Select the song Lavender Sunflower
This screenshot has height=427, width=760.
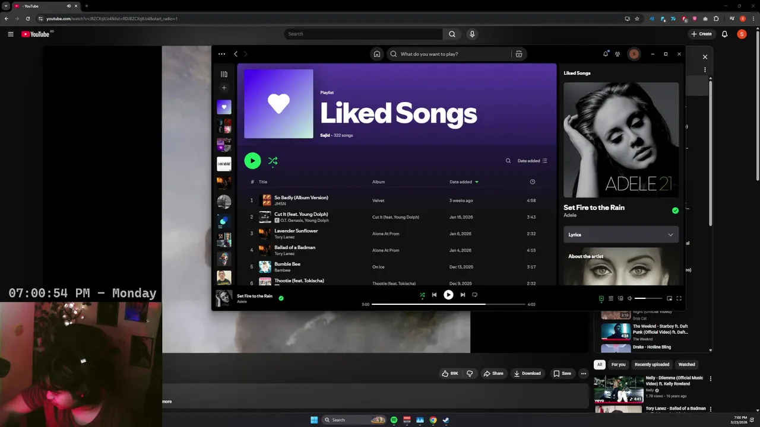(x=296, y=231)
